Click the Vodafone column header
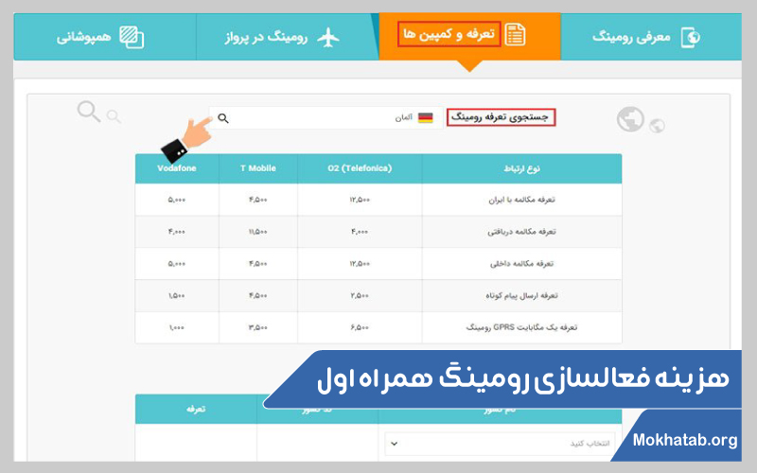The height and width of the screenshot is (473, 757). pos(177,168)
